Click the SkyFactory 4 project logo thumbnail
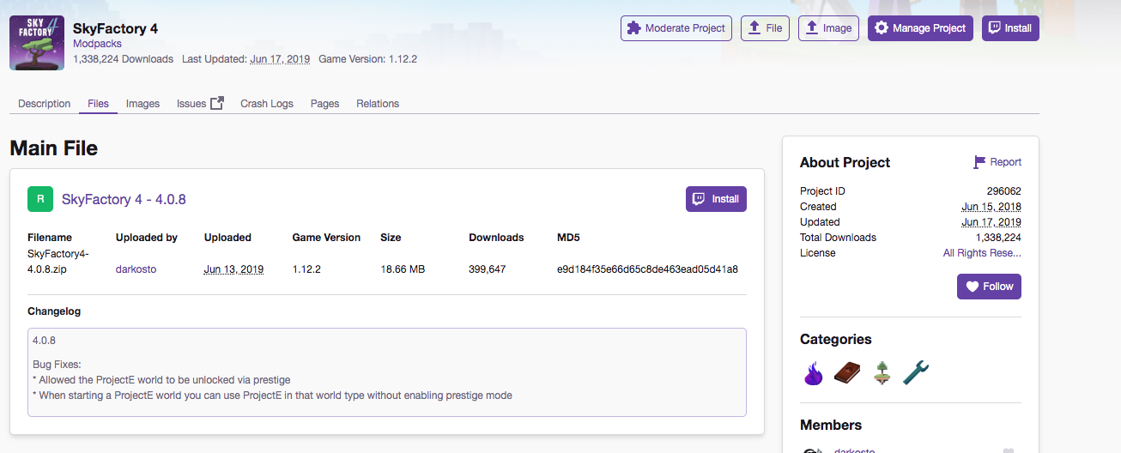This screenshot has height=453, width=1121. (x=37, y=43)
